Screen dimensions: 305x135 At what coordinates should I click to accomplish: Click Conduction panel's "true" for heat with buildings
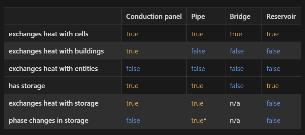(x=132, y=51)
